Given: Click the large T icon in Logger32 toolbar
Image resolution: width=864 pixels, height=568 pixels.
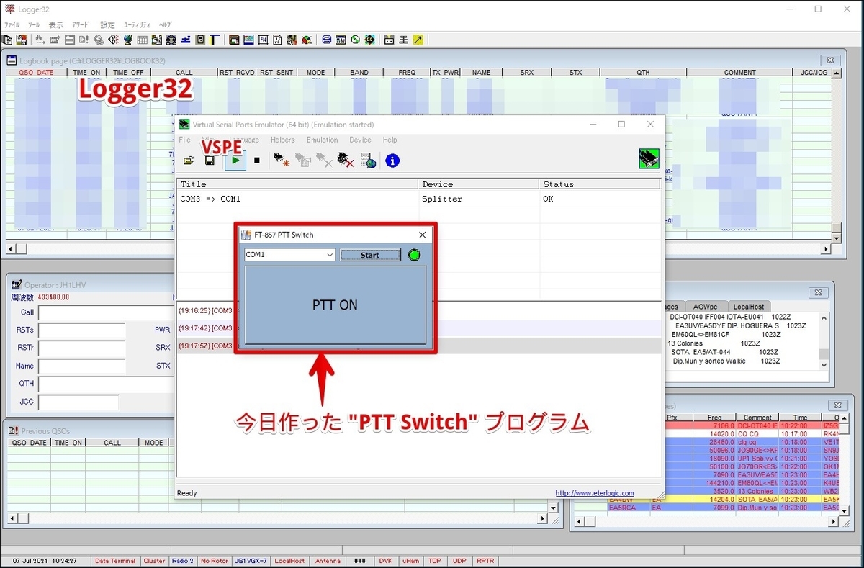Looking at the screenshot, I should (x=214, y=40).
